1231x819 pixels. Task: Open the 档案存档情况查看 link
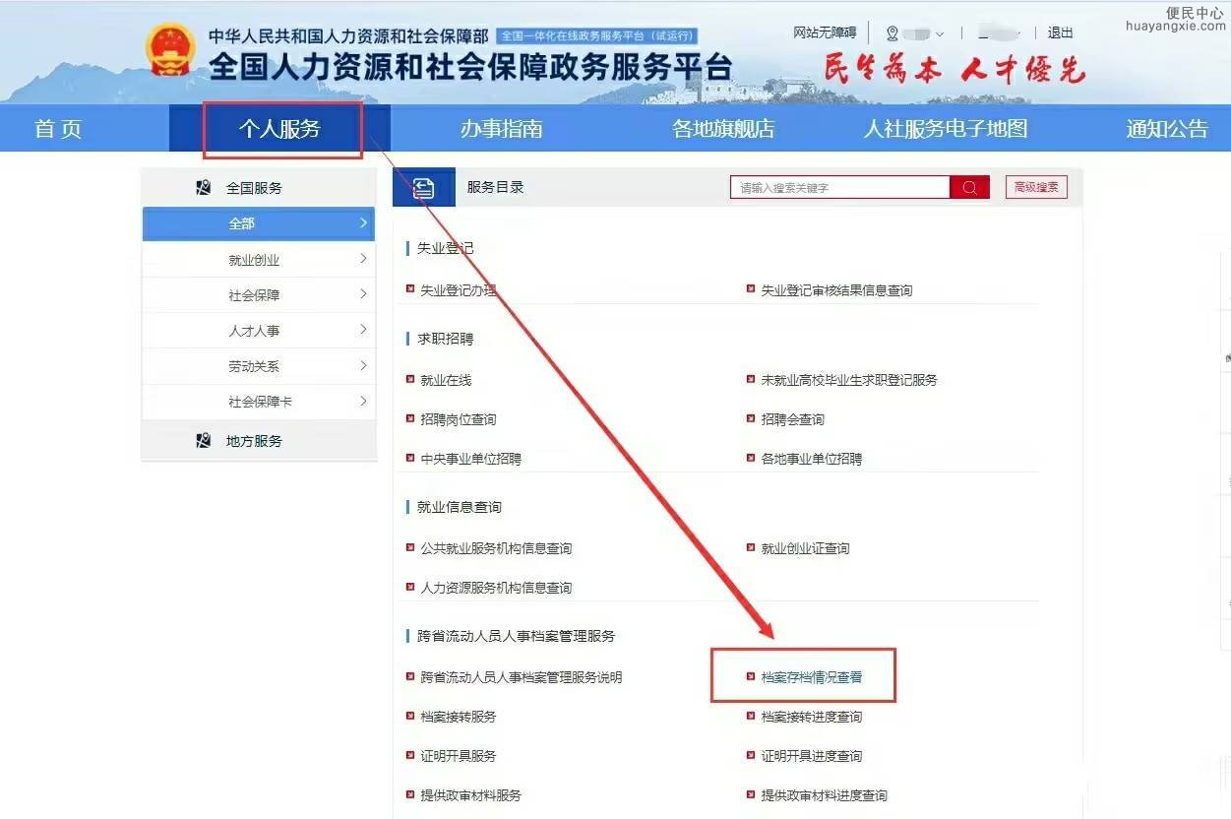click(x=812, y=677)
